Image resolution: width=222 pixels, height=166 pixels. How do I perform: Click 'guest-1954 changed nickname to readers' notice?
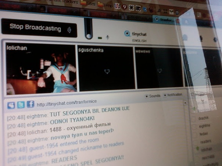[x=76, y=150]
